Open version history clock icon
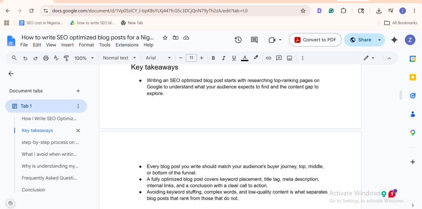Image resolution: width=422 pixels, height=209 pixels. tap(238, 40)
